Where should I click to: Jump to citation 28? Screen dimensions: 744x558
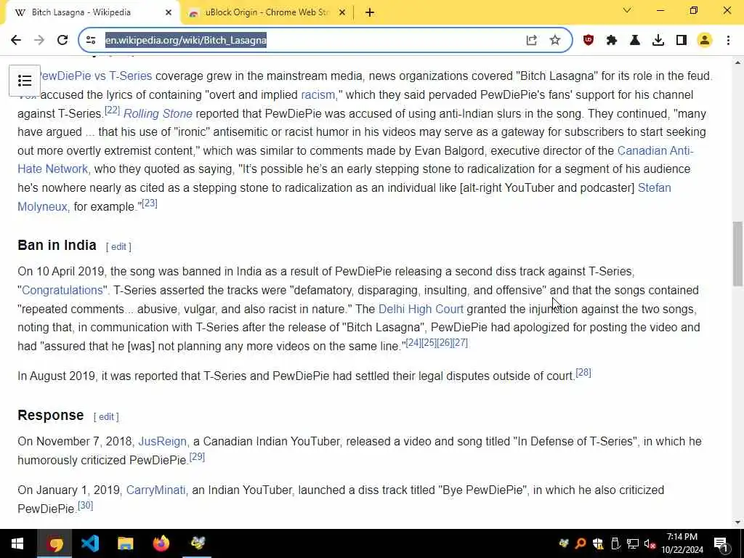[x=583, y=373]
